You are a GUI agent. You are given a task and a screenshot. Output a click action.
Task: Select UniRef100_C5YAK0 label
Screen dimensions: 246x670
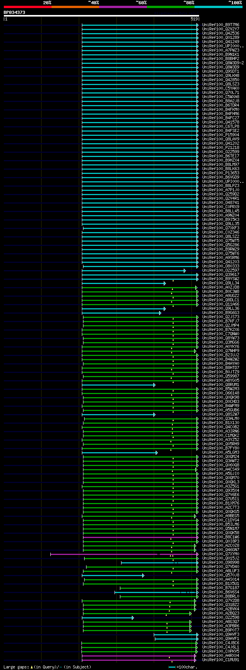221,89
